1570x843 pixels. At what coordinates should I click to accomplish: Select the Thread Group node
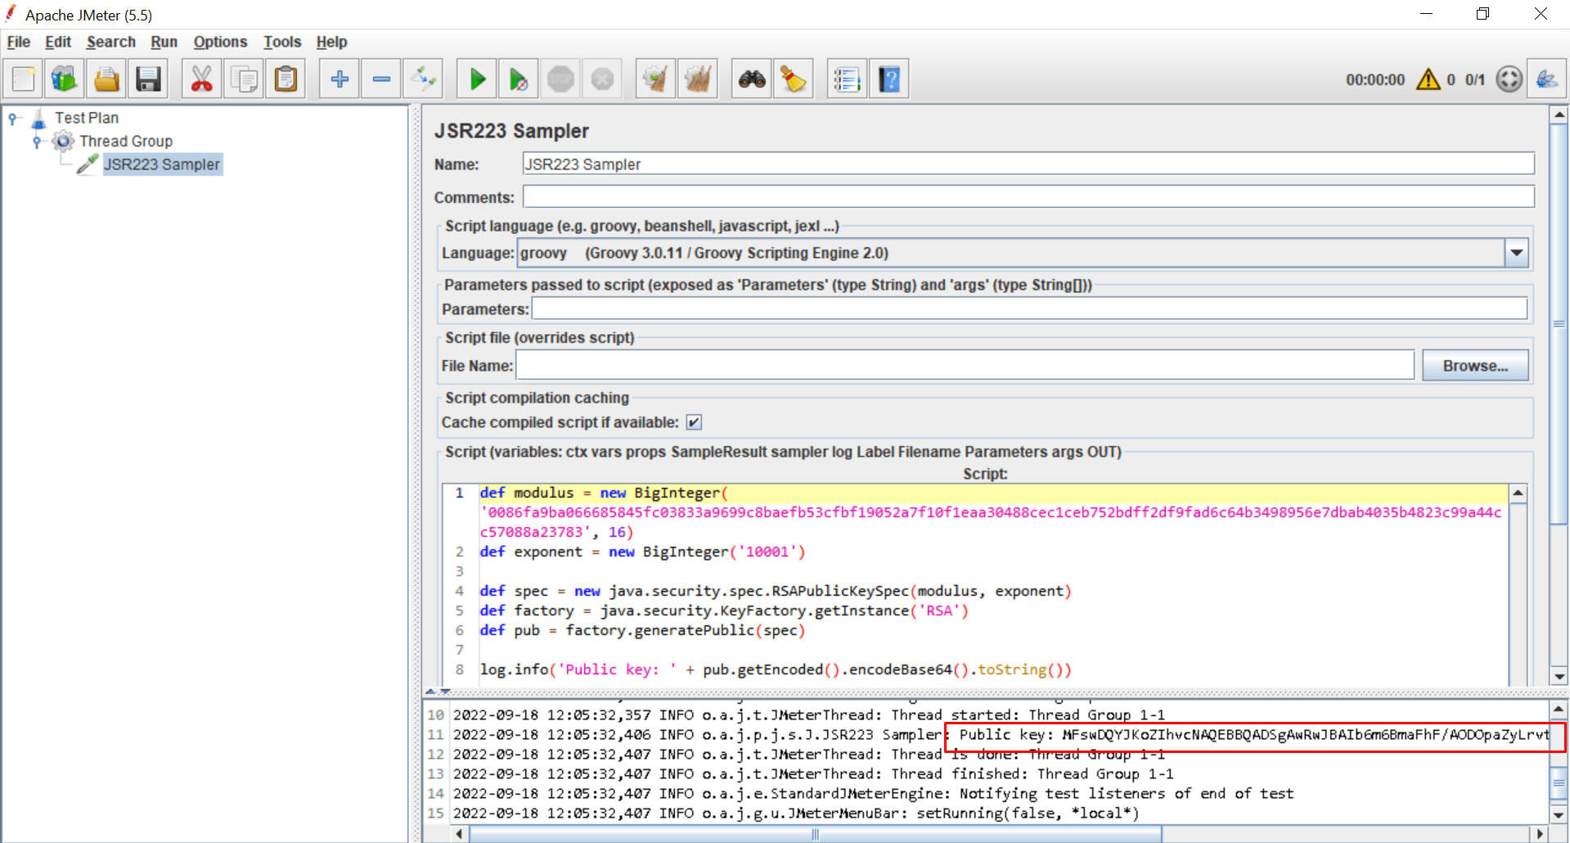click(126, 141)
